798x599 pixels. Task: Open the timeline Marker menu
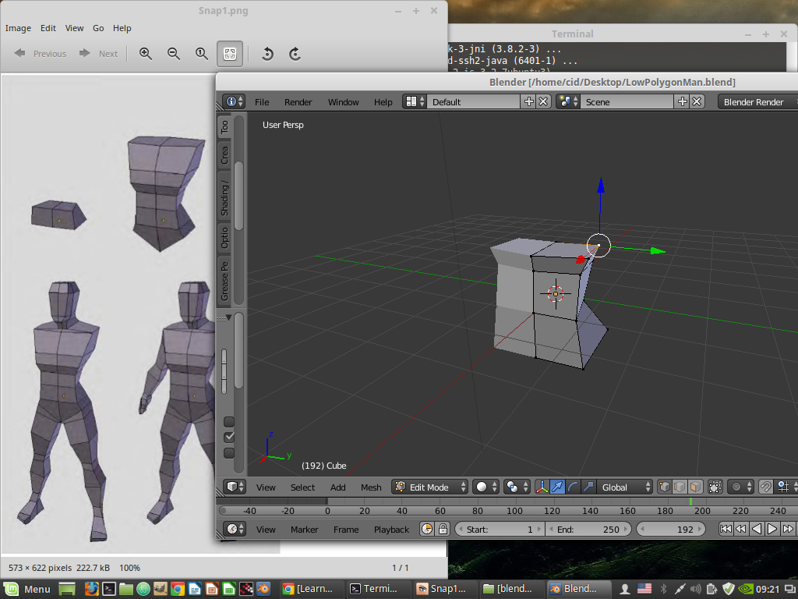305,530
